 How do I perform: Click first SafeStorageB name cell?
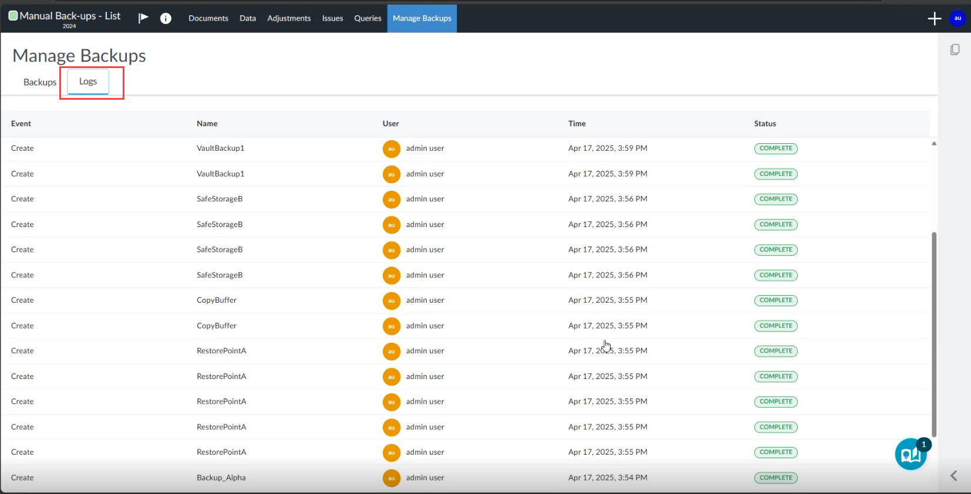click(220, 199)
